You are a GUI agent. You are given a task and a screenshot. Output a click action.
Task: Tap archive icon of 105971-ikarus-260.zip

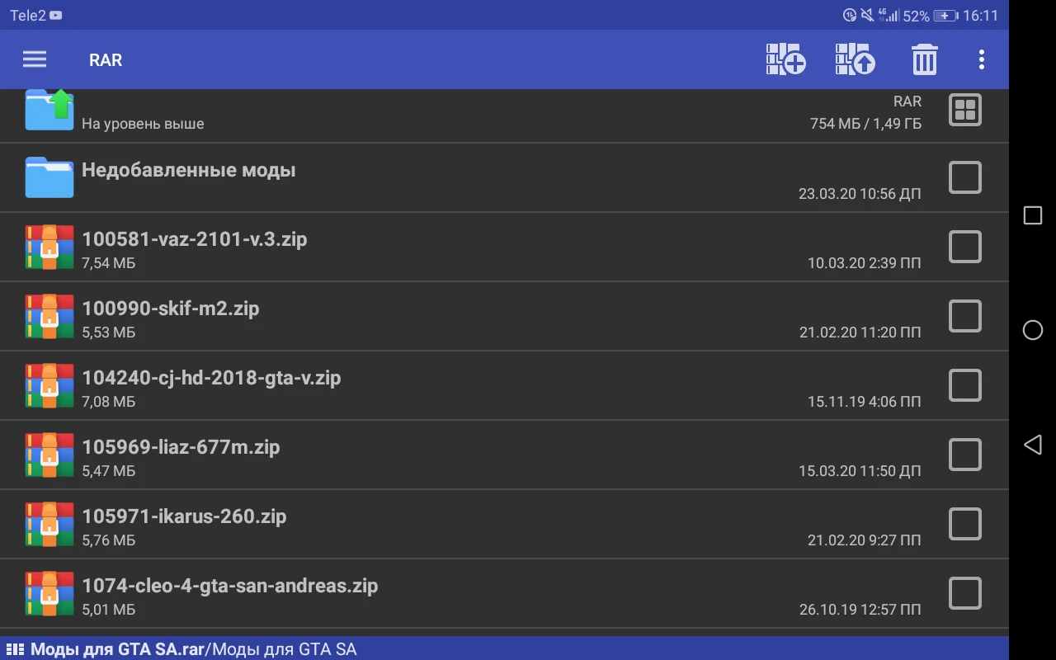point(49,524)
